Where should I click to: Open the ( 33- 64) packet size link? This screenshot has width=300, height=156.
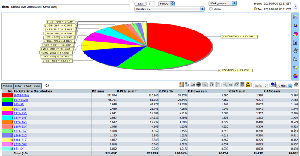pyautogui.click(x=19, y=149)
